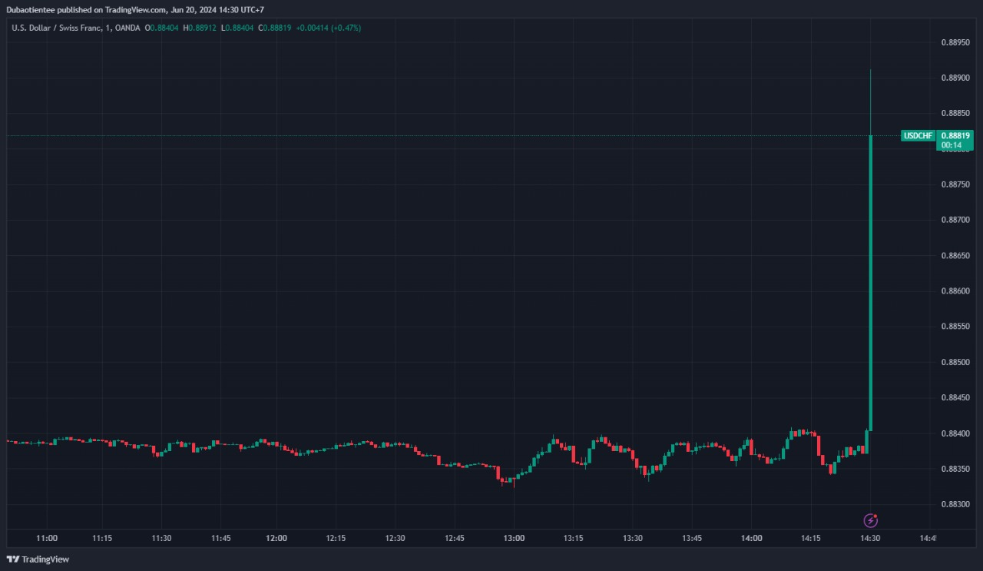The image size is (983, 571).
Task: Click the current price 0.88819 tag
Action: click(955, 135)
